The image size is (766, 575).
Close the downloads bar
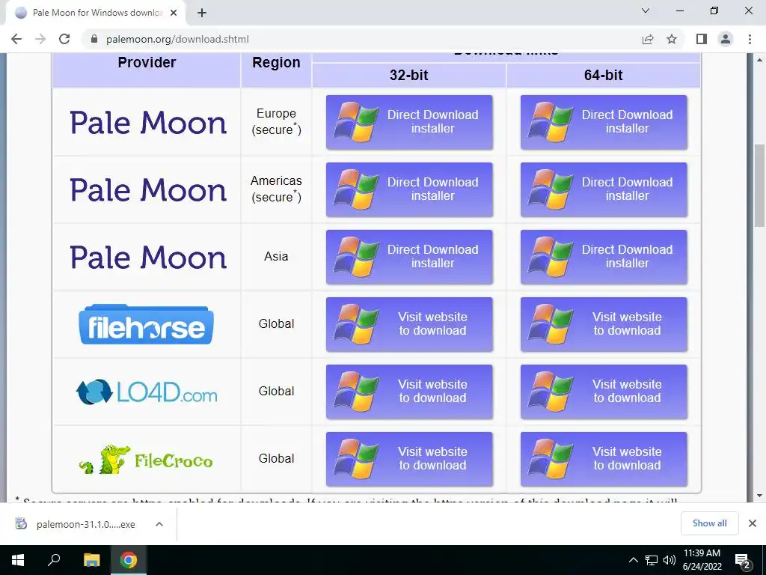pos(753,523)
